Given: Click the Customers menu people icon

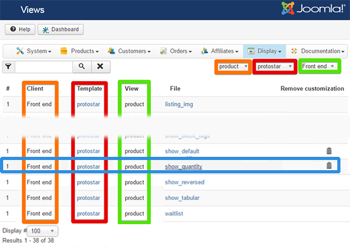Looking at the screenshot, I should click(111, 51).
